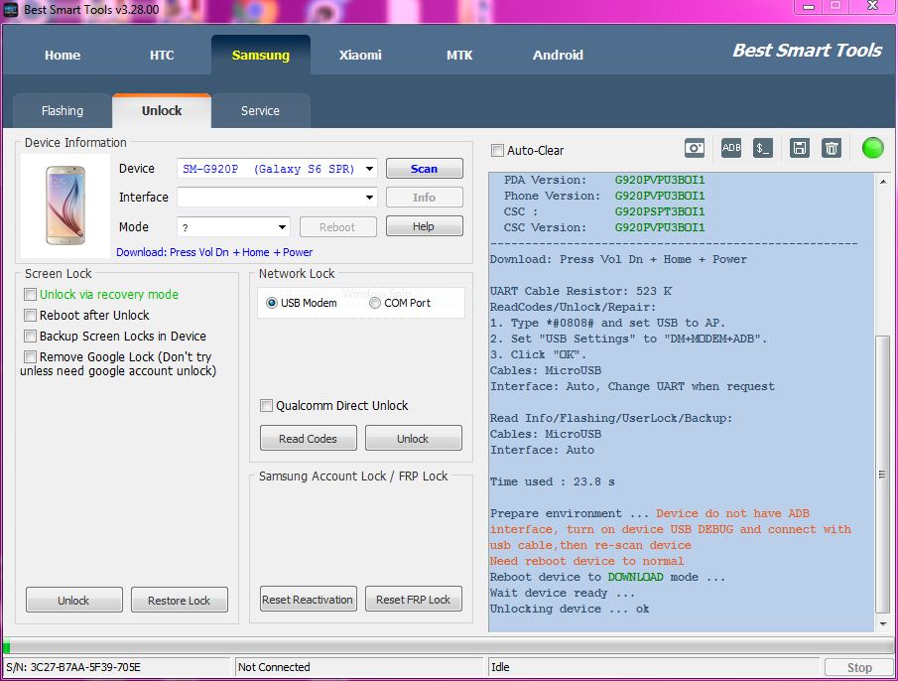This screenshot has height=681, width=898.
Task: Click the Download key combo hint text
Action: [x=214, y=252]
